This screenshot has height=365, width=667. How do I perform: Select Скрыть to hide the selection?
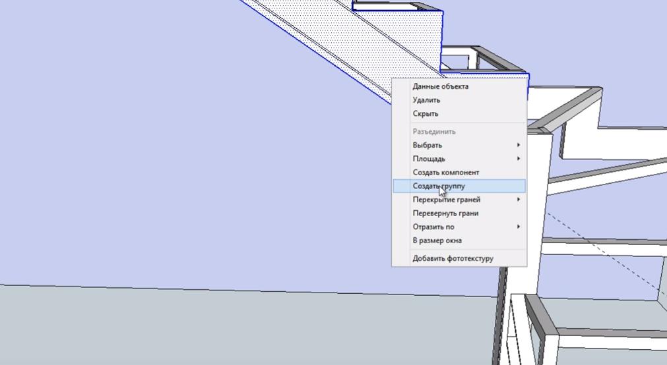426,113
